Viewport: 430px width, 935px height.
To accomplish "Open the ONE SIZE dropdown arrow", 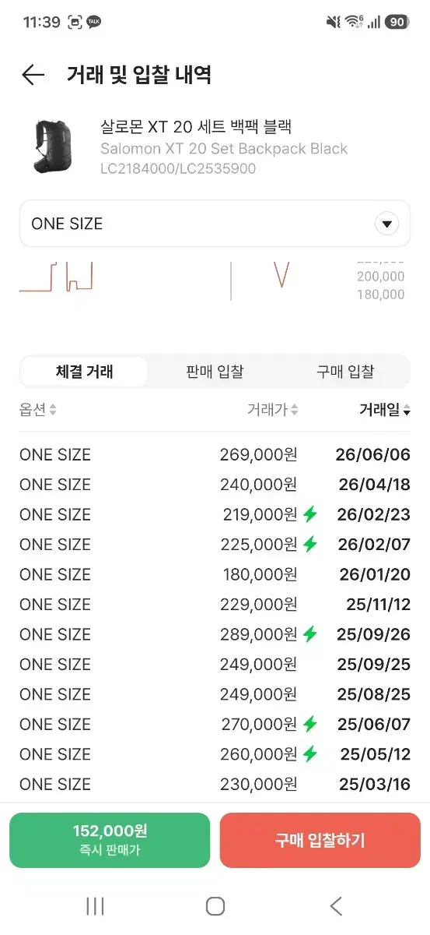I will pos(386,224).
